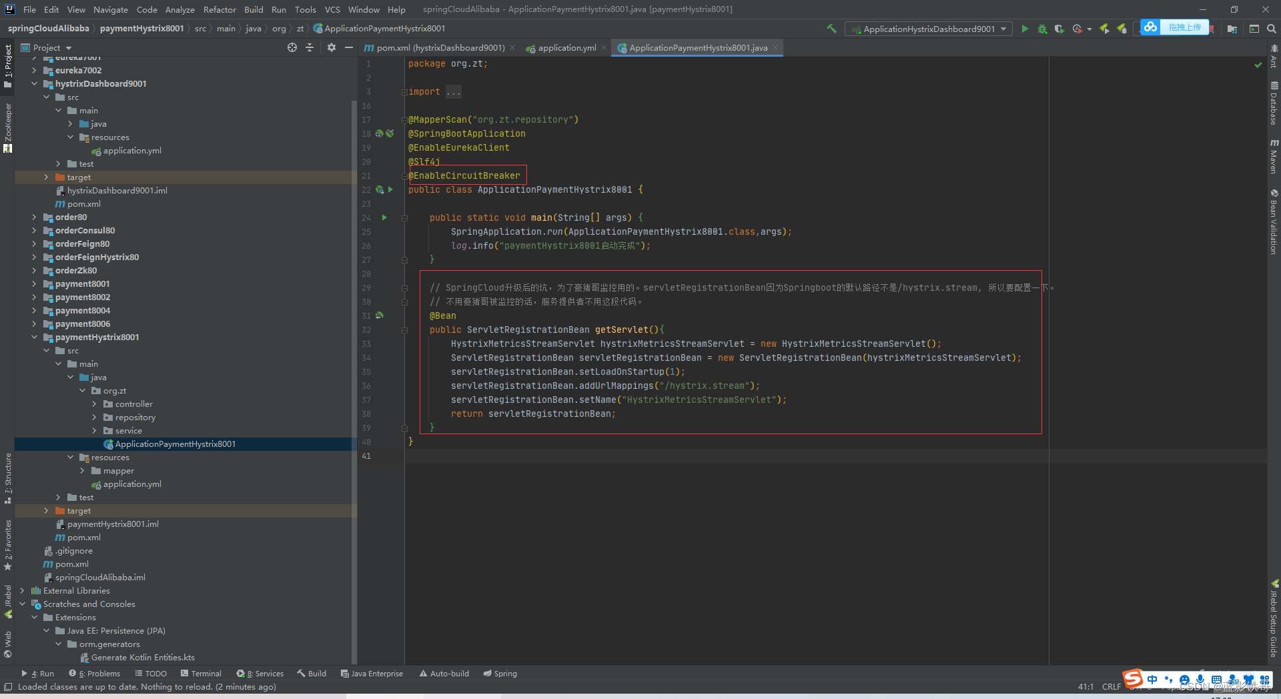
Task: Click the Spring gutter icon on line 18
Action: tap(380, 133)
